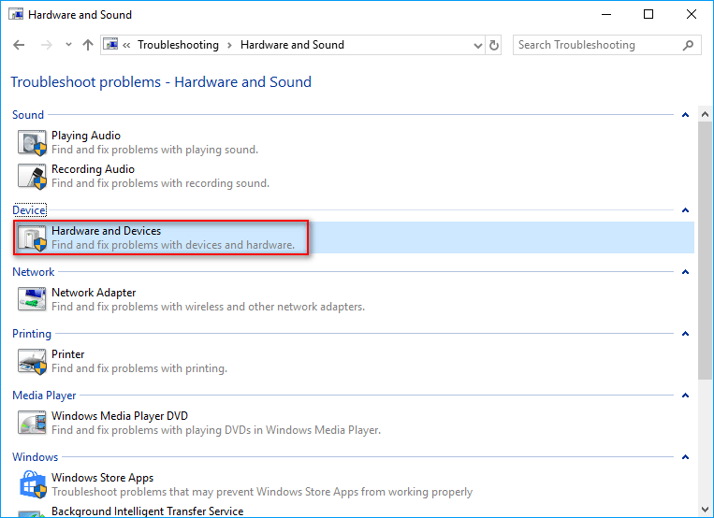The image size is (714, 518).
Task: Minimize the Hardware and Sound window
Action: click(606, 15)
